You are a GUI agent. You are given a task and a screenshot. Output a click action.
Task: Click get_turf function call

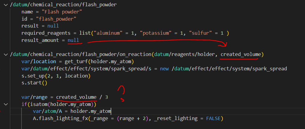(x=76, y=62)
